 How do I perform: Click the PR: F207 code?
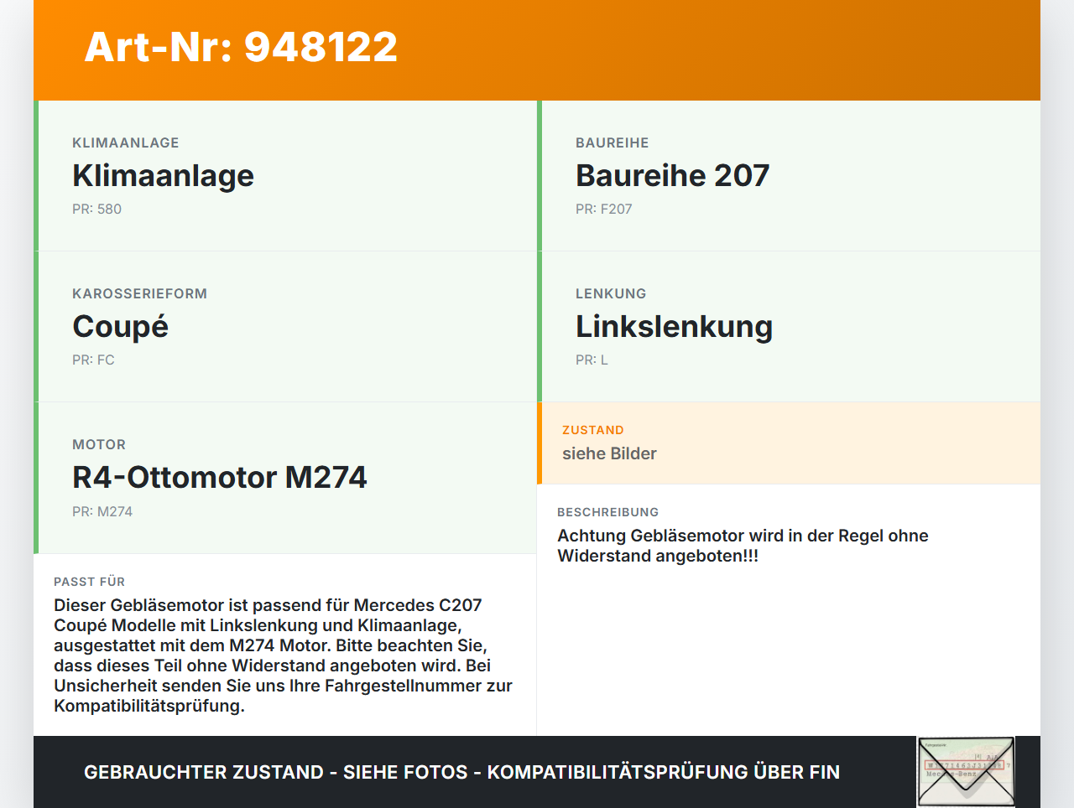(x=603, y=209)
